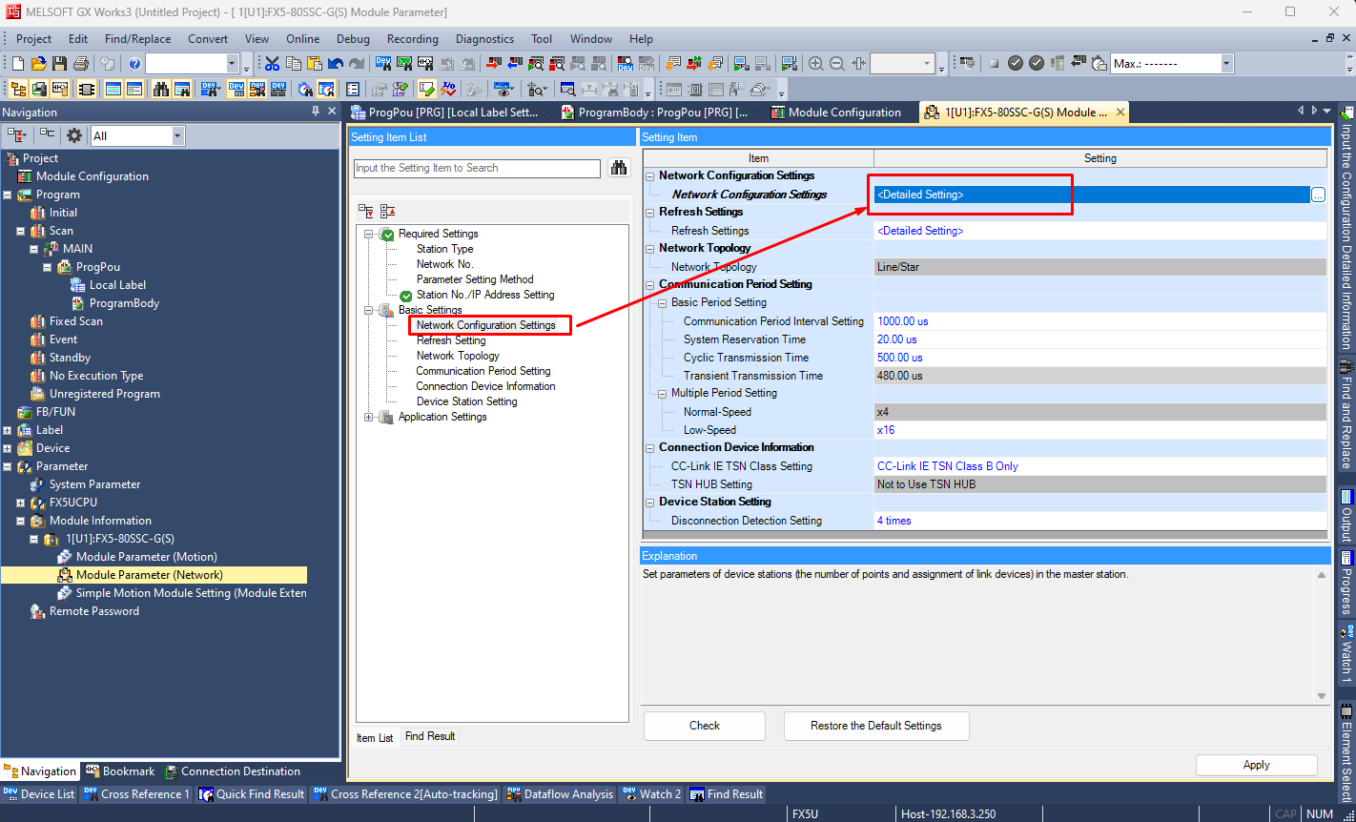Close the FX5-80SSC-G(S) Module Parameter tab
Screen dimensions: 1356x822
coord(1120,113)
